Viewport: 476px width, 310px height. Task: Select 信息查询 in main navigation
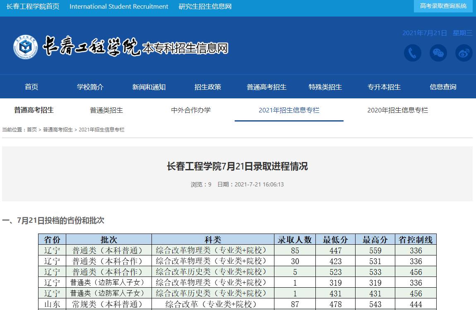443,87
